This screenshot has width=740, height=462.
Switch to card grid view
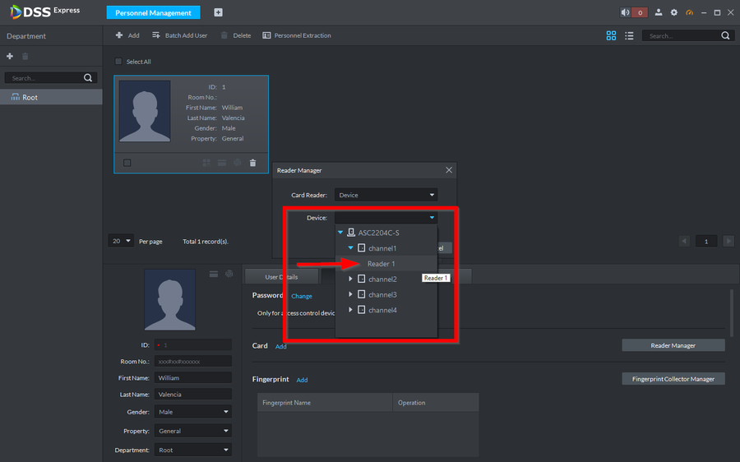click(611, 35)
